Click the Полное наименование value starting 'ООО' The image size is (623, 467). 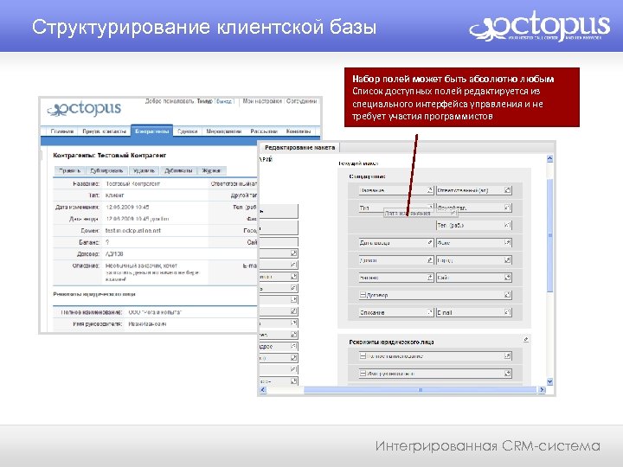coord(155,312)
